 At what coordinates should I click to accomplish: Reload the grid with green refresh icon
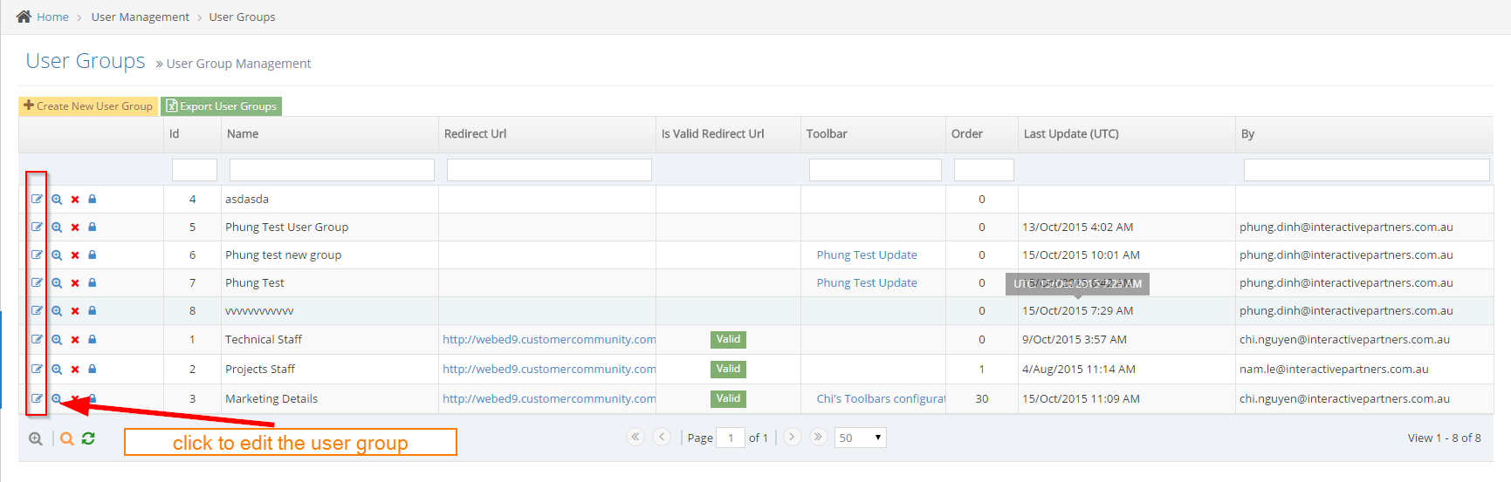pyautogui.click(x=88, y=438)
